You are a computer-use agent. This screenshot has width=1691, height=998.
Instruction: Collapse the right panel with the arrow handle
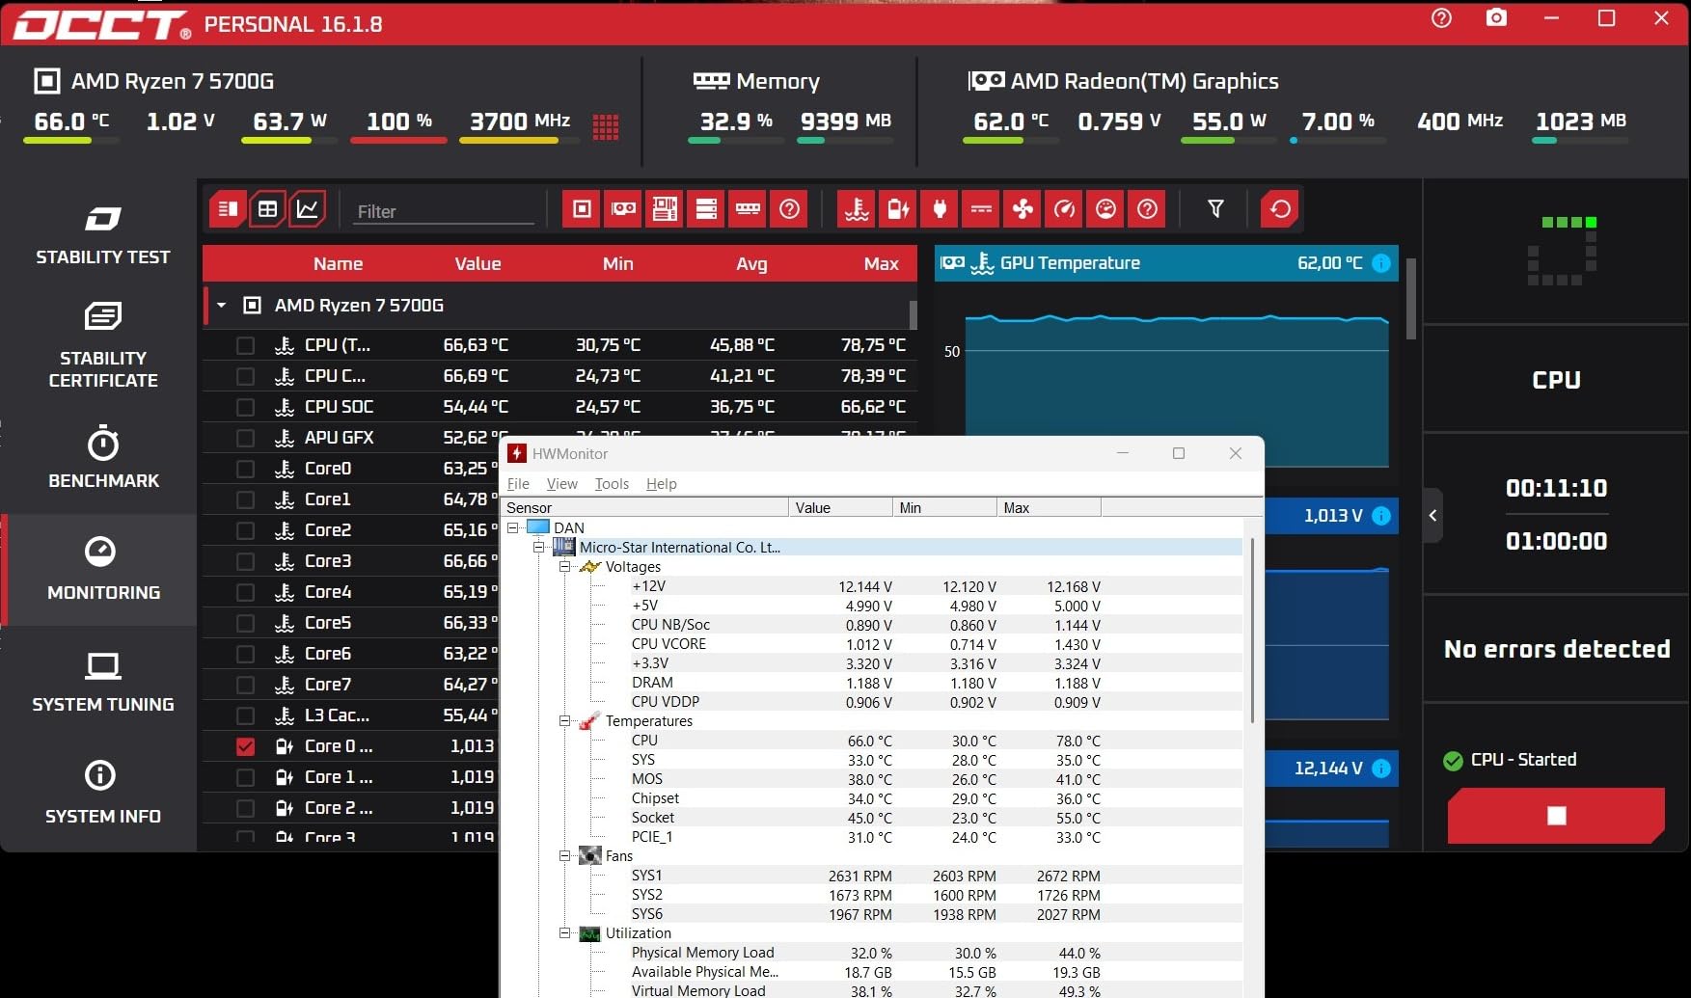tap(1432, 516)
